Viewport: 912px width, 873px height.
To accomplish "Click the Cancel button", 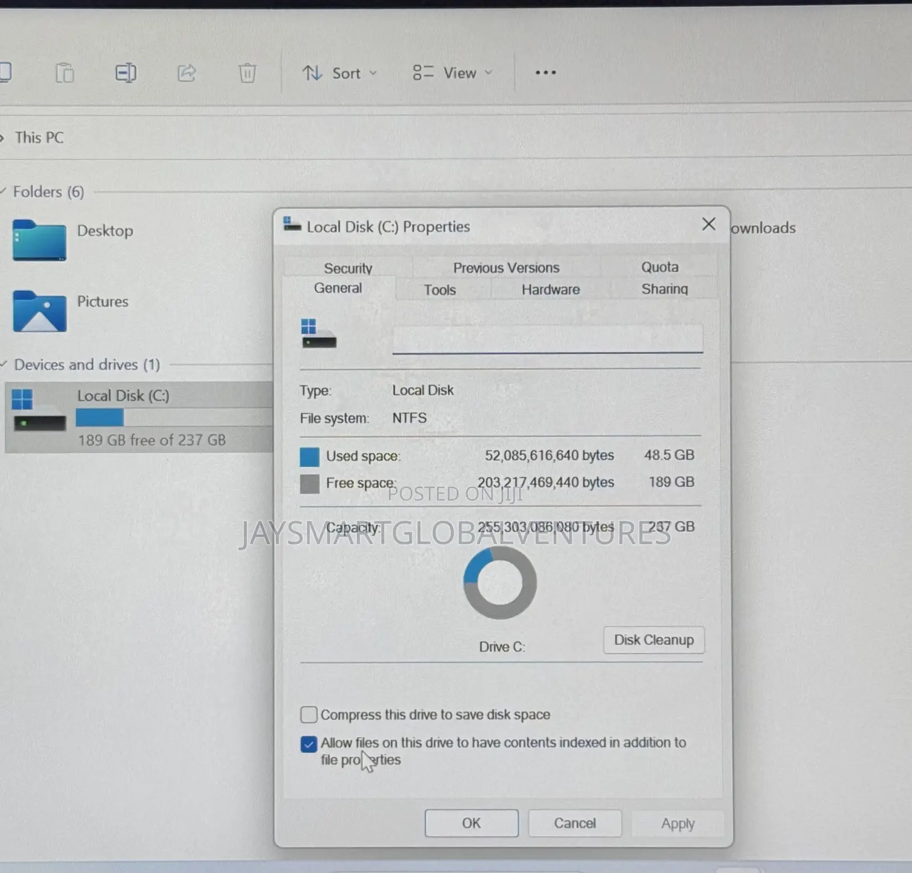I will 575,823.
